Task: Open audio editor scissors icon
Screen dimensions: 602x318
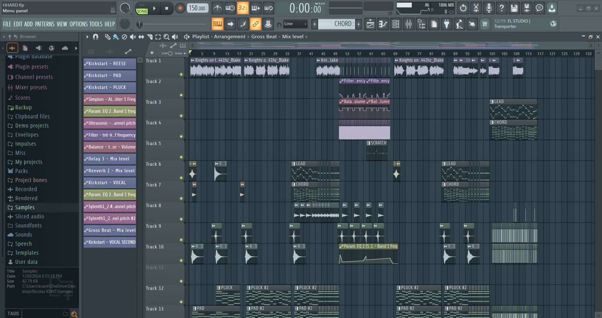Action: 476,8
